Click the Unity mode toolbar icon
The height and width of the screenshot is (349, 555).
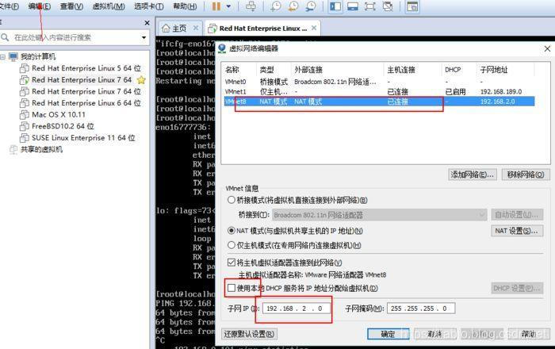[x=388, y=6]
